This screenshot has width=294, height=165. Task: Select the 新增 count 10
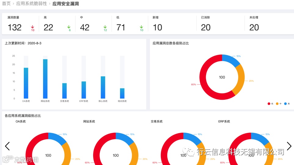(x=158, y=27)
